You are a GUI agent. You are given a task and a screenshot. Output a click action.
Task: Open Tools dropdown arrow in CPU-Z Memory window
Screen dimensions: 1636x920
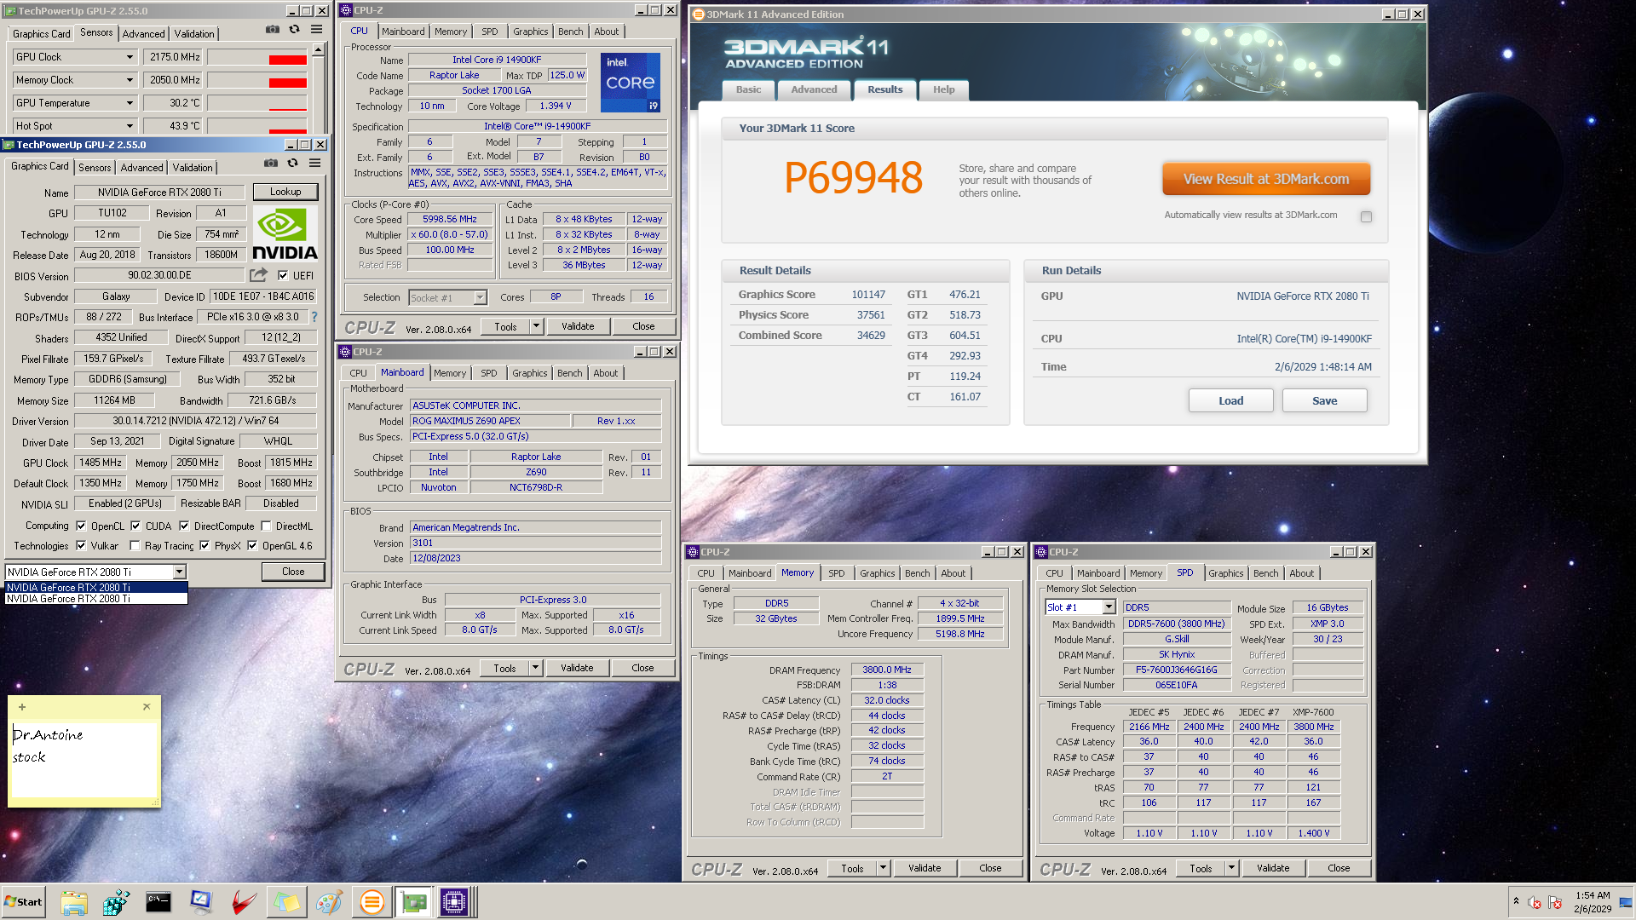(883, 868)
